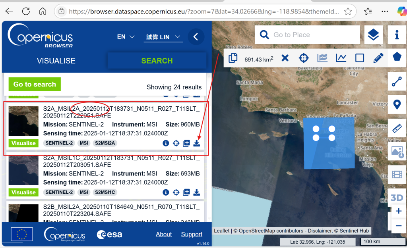407x248 pixels.
Task: Click the line chart icon in AOI toolbar
Action: 341,58
